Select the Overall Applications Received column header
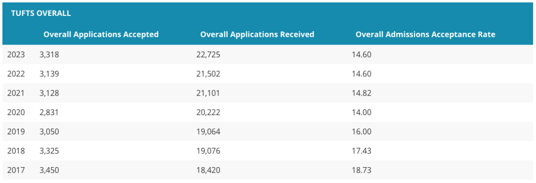The width and height of the screenshot is (536, 183). pos(257,35)
